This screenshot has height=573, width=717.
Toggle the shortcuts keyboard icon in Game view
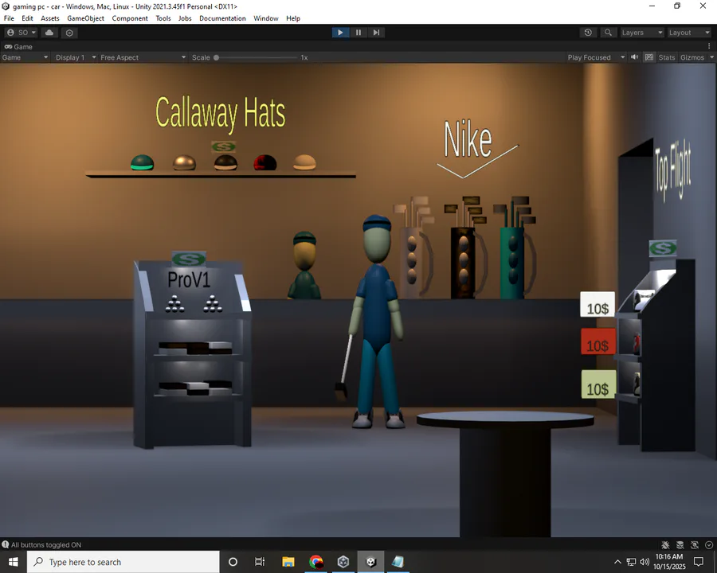[648, 57]
